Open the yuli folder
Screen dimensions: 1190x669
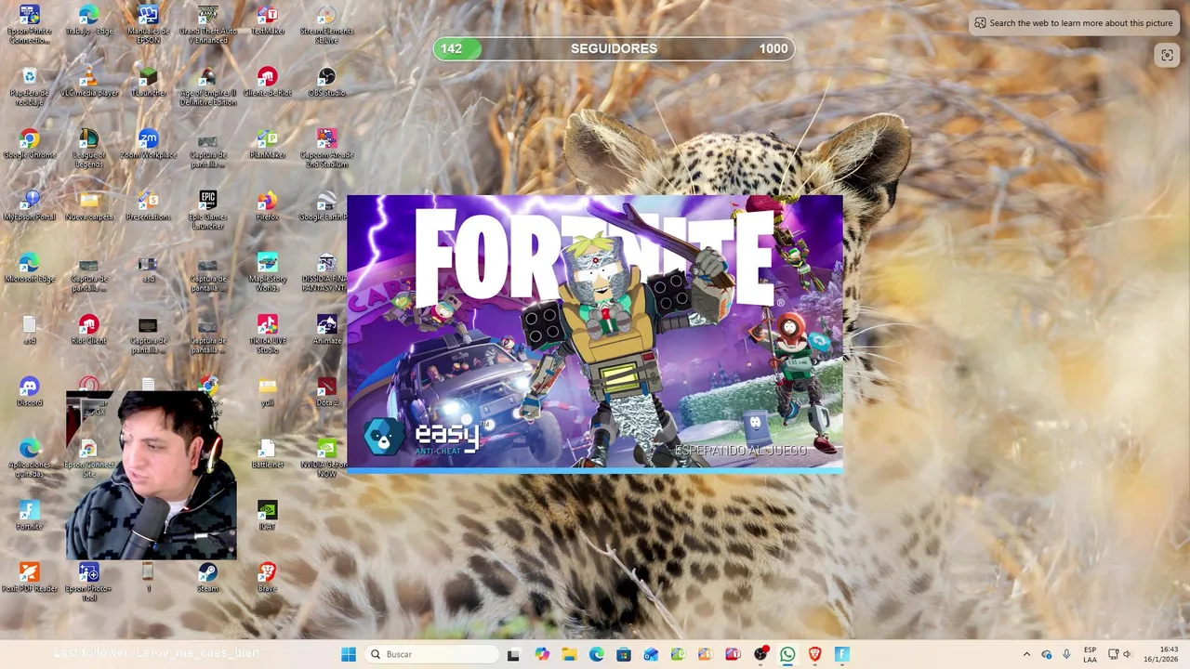pyautogui.click(x=268, y=392)
